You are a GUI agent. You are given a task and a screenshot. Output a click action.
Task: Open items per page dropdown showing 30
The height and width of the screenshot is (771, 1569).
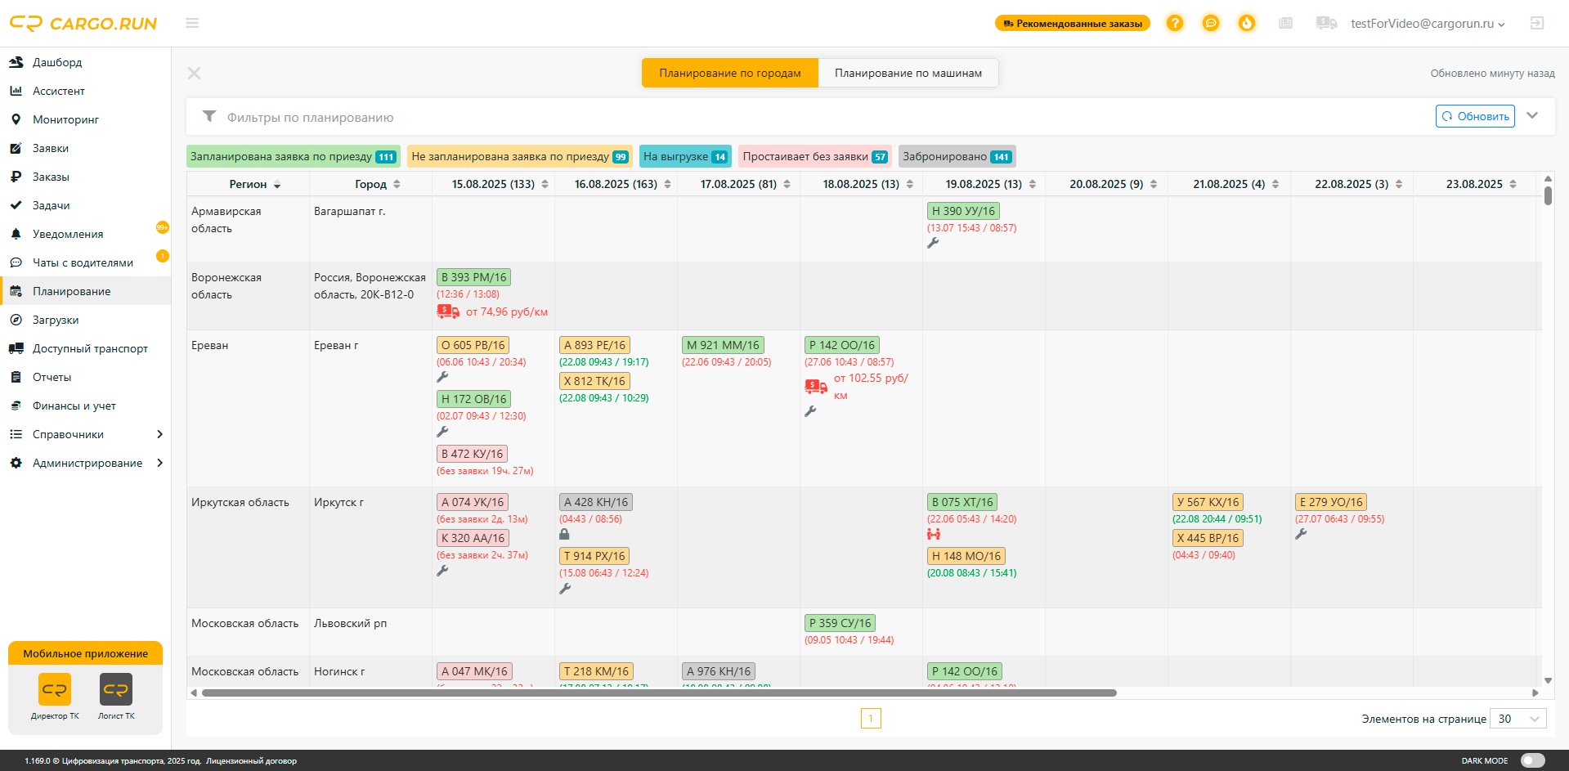1517,719
